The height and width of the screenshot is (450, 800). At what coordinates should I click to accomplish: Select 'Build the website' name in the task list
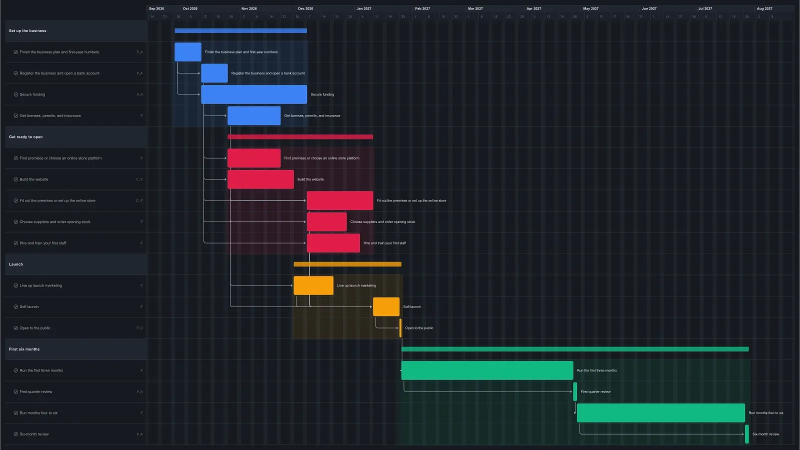click(x=34, y=179)
